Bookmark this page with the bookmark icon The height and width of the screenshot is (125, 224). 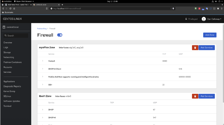(x=47, y=9)
